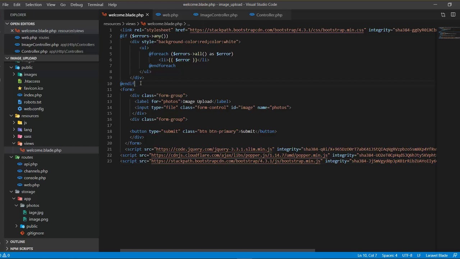Change the Laravel Blade language mode
The width and height of the screenshot is (460, 259).
pos(437,255)
